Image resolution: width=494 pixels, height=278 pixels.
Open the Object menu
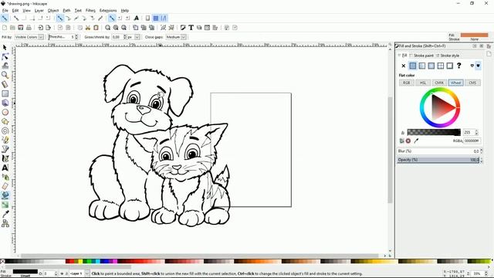[53, 10]
